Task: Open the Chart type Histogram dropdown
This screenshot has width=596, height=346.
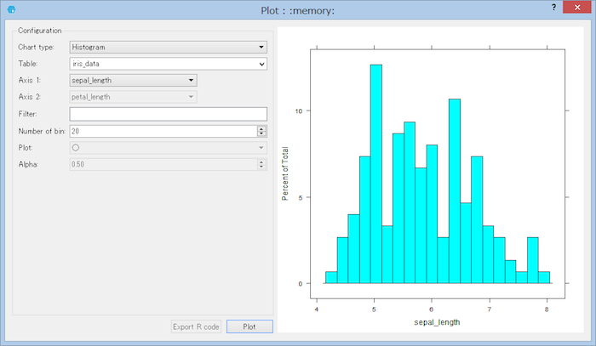Action: click(x=168, y=47)
